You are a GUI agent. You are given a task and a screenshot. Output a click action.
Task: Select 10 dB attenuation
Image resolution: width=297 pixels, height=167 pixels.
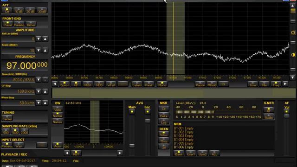coord(19,11)
